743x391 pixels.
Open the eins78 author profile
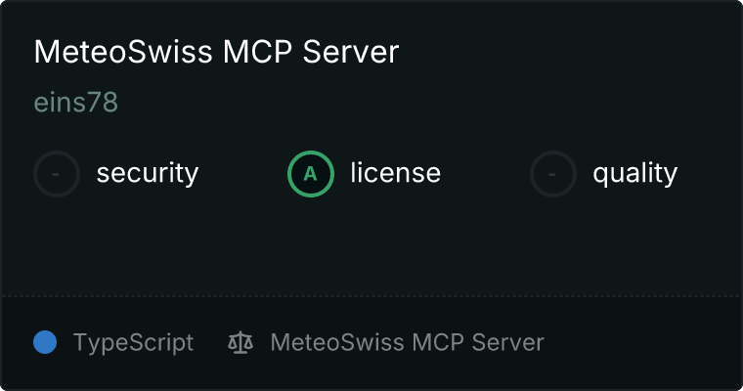[76, 102]
